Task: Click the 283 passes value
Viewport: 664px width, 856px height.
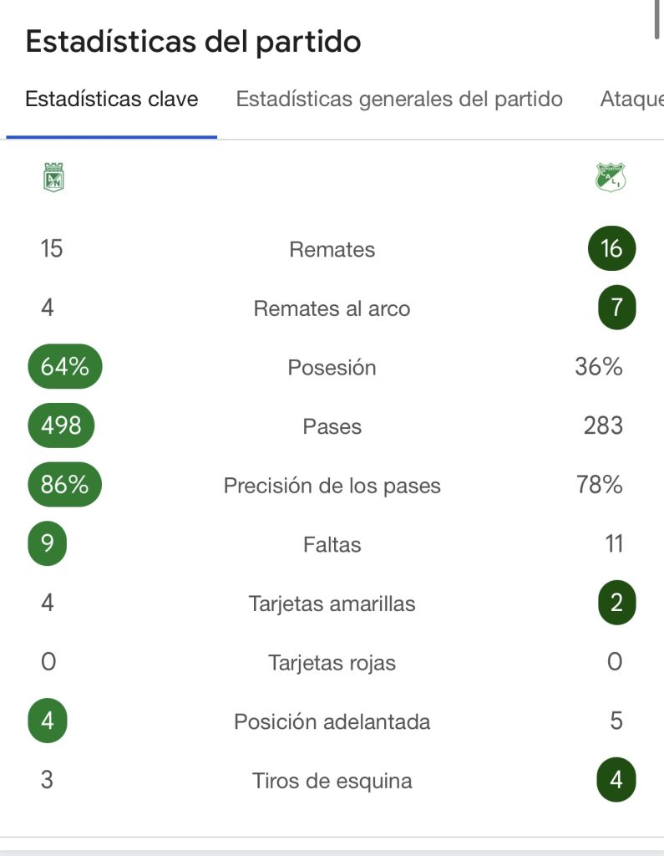Action: 603,426
